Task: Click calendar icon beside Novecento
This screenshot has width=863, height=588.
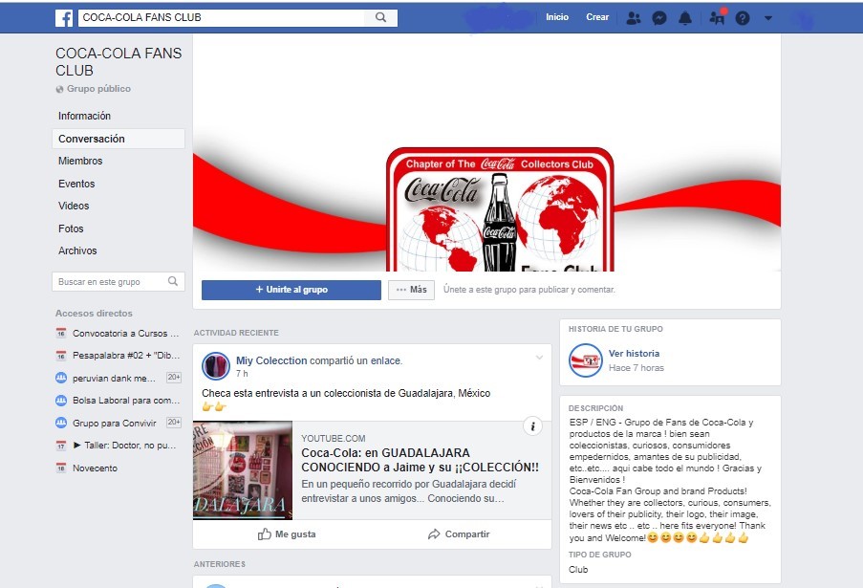Action: coord(61,468)
